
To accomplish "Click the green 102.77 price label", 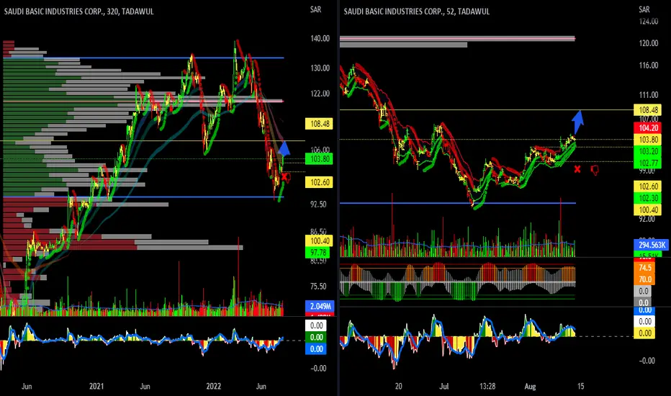I will click(x=648, y=163).
